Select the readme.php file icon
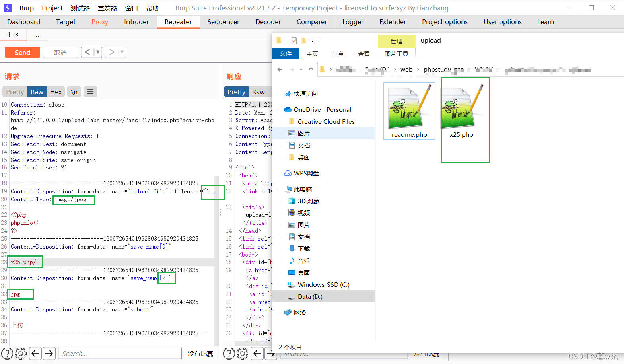 (410, 107)
